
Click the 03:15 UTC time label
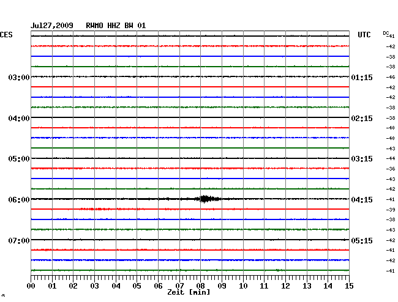coord(362,159)
